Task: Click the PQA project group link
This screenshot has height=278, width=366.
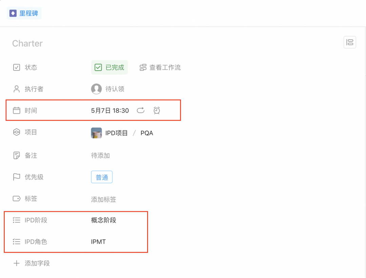Action: 147,133
